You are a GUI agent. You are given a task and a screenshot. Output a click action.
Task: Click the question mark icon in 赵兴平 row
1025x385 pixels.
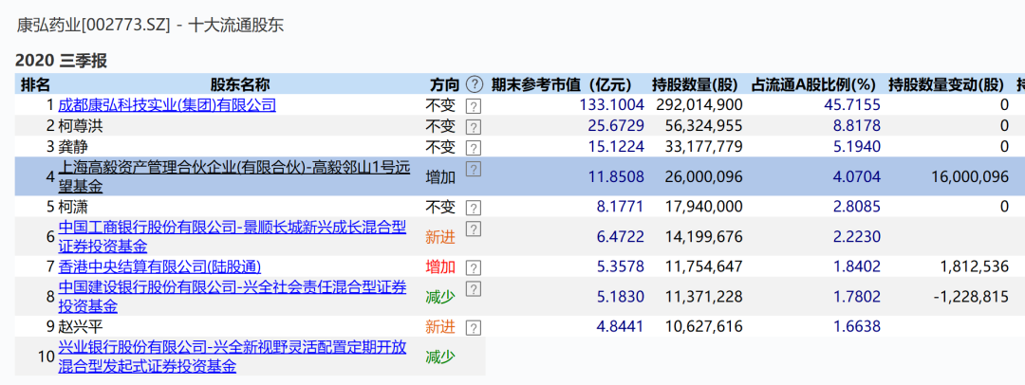(x=474, y=327)
